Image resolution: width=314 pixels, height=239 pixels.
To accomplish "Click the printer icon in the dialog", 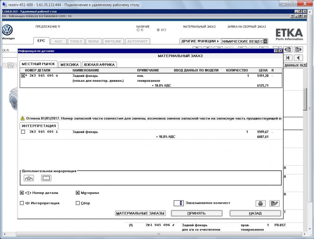I will [x=261, y=204].
